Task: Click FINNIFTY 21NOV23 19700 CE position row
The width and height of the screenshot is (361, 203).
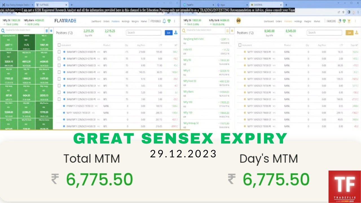Action: coord(117,106)
